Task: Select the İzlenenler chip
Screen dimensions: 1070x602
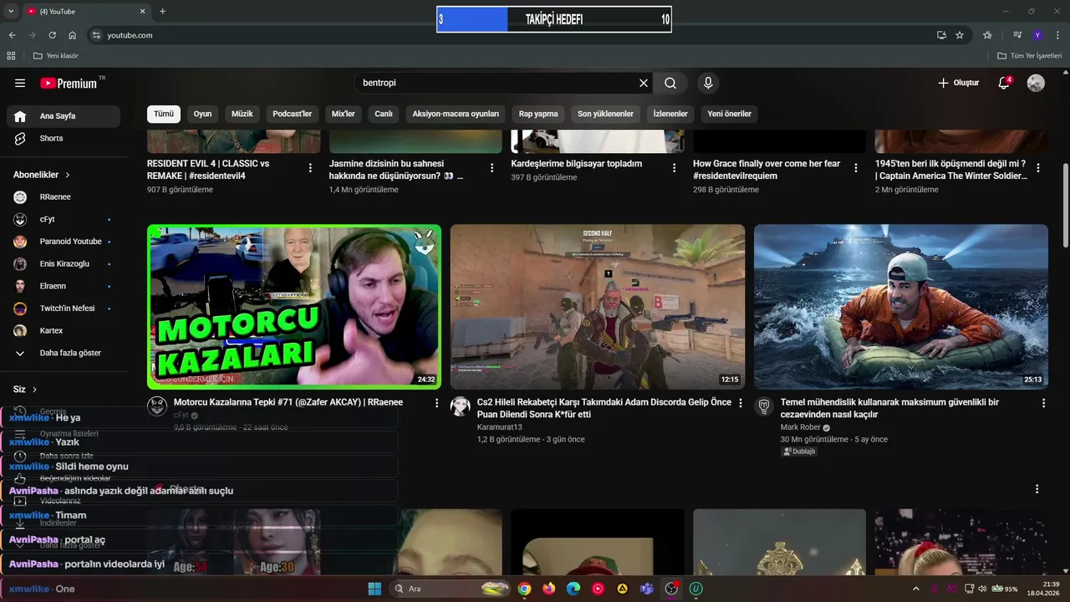Action: (670, 114)
